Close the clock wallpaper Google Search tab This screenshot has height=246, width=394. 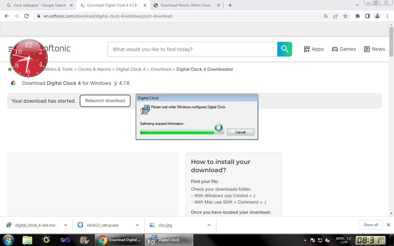(71, 5)
